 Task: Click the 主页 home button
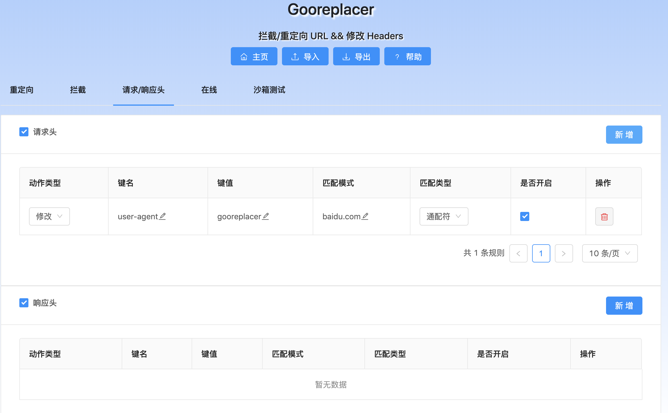point(254,57)
